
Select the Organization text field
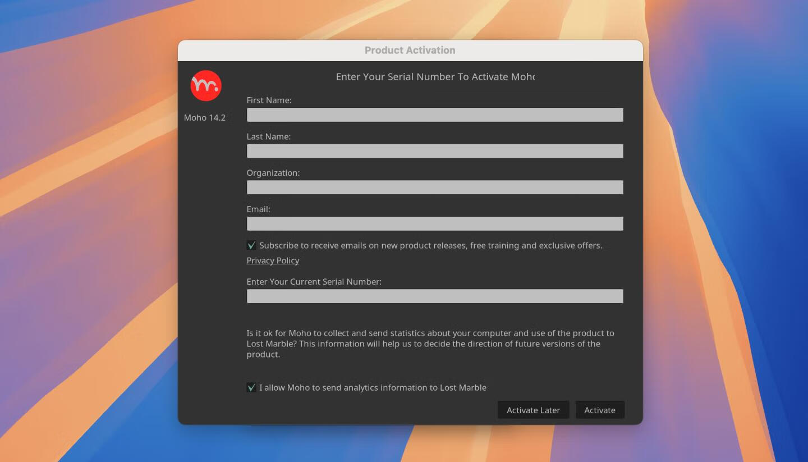pyautogui.click(x=435, y=187)
